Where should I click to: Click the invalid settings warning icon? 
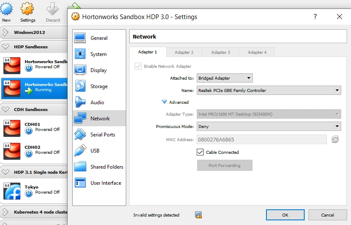click(198, 215)
